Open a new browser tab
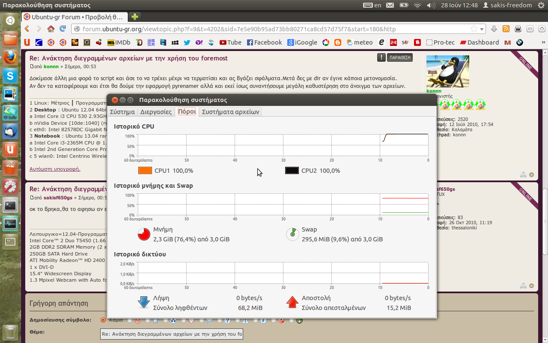The width and height of the screenshot is (548, 343). (135, 17)
